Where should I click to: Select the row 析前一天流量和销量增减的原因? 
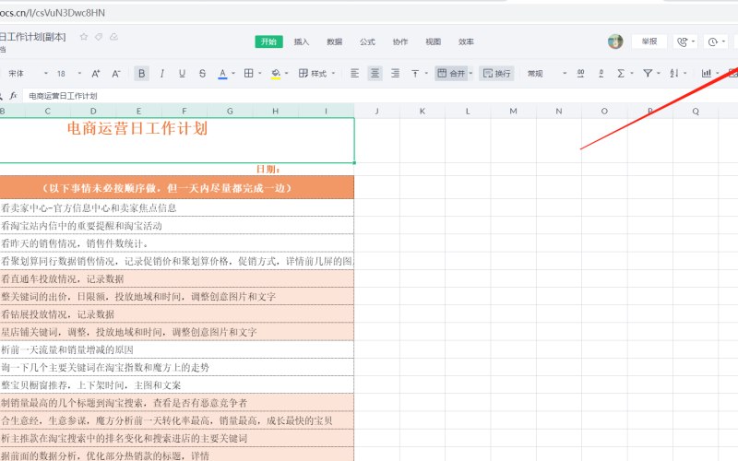[x=177, y=349]
